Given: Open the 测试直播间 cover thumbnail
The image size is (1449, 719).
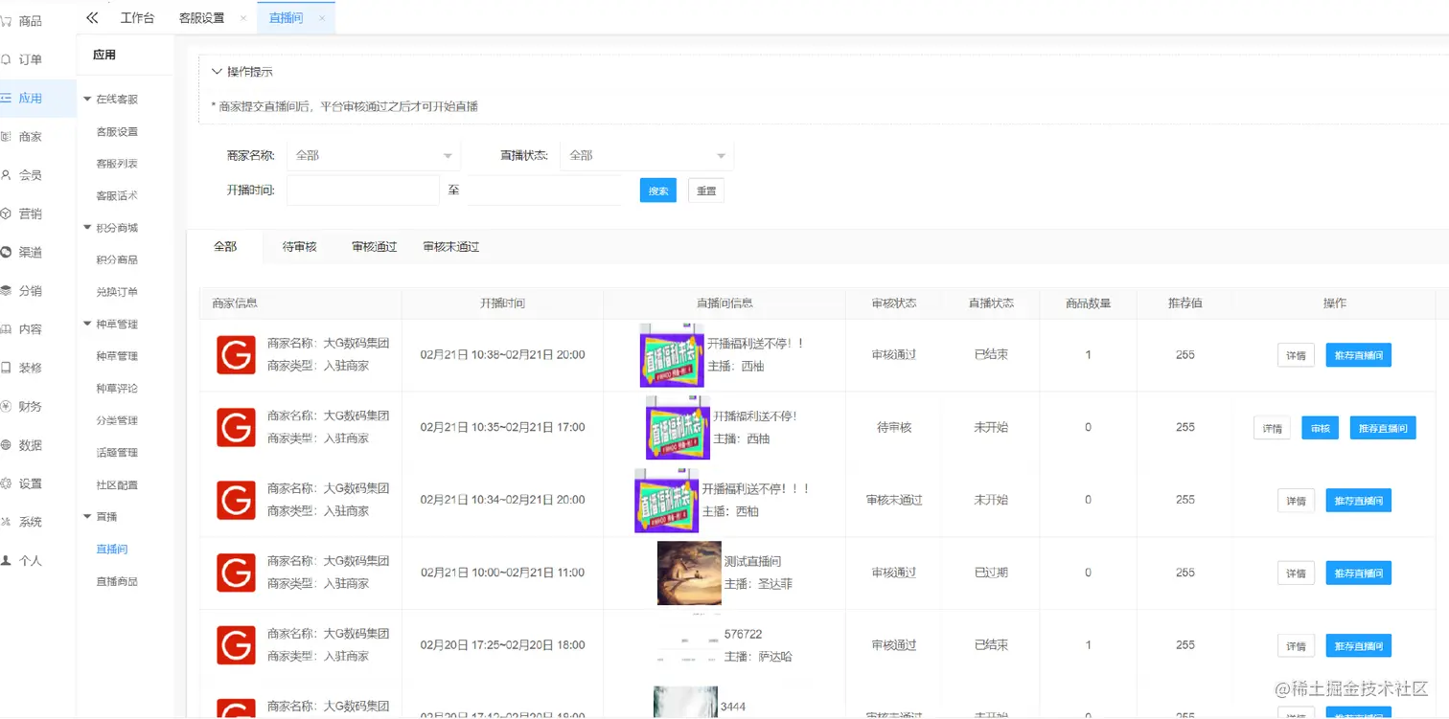Looking at the screenshot, I should click(689, 573).
